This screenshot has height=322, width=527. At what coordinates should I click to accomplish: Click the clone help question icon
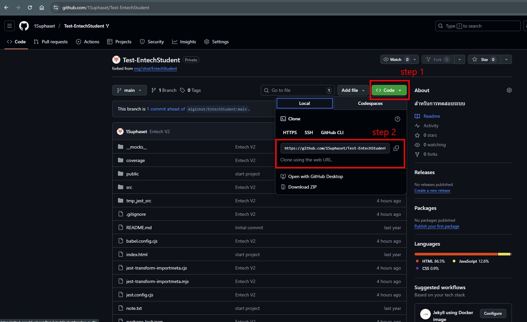397,119
